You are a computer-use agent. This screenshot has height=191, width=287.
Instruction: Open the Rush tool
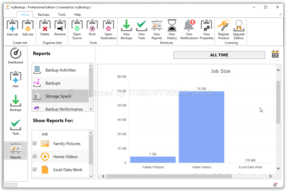(92, 26)
